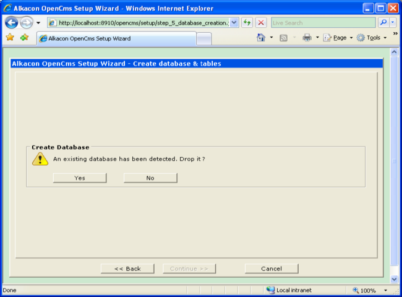Click the 'Create Database' group heading

click(61, 147)
